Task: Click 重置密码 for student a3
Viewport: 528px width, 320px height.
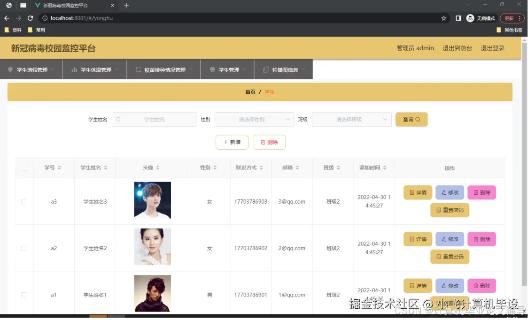Action: (x=450, y=210)
